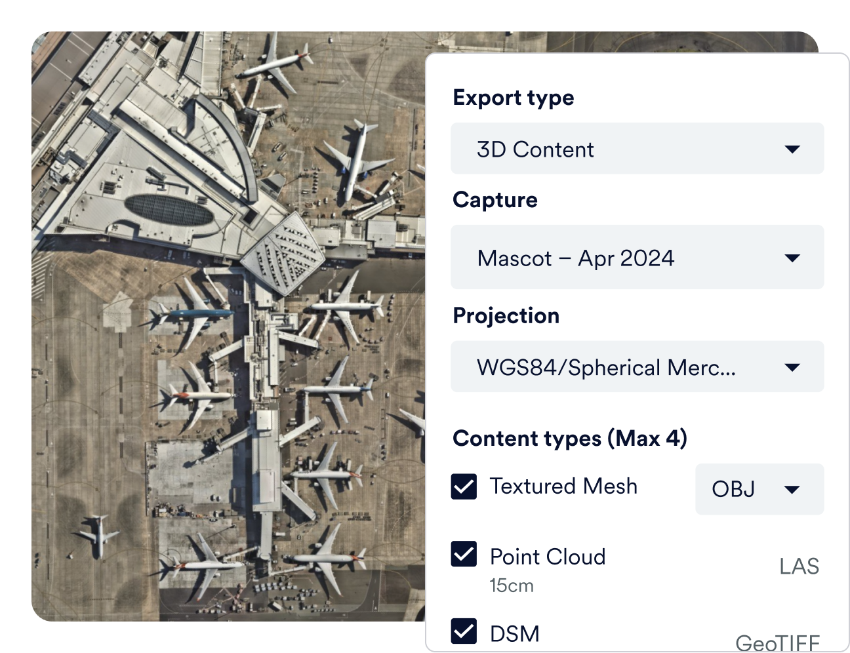Screen dimensions: 850x653
Task: Open the Export type dropdown
Action: point(637,149)
